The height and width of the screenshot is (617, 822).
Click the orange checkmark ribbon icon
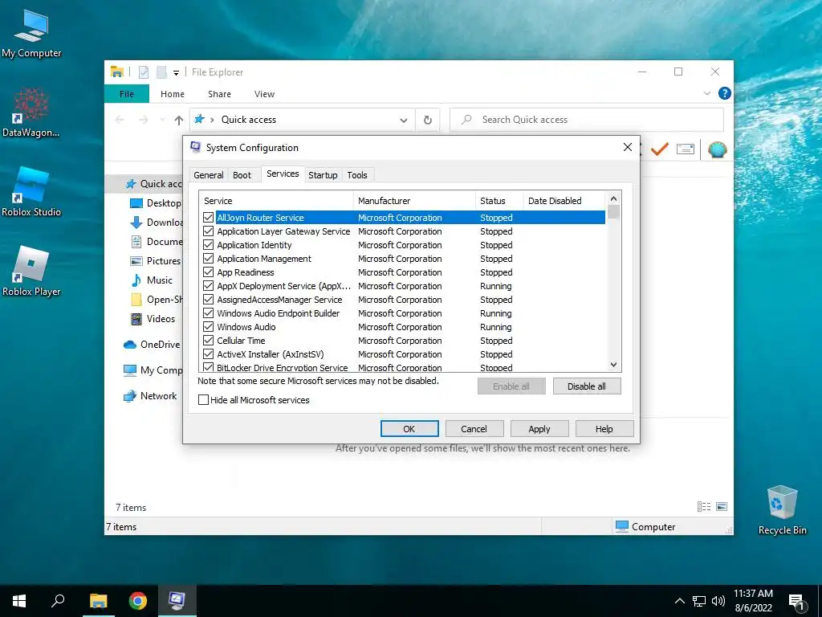[660, 149]
